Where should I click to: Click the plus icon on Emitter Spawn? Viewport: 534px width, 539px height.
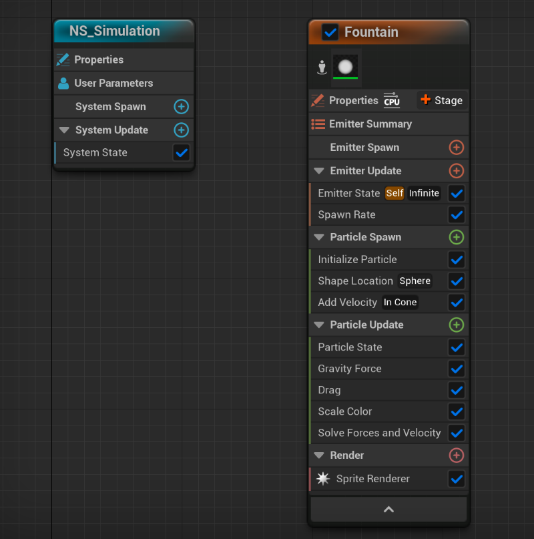[457, 148]
